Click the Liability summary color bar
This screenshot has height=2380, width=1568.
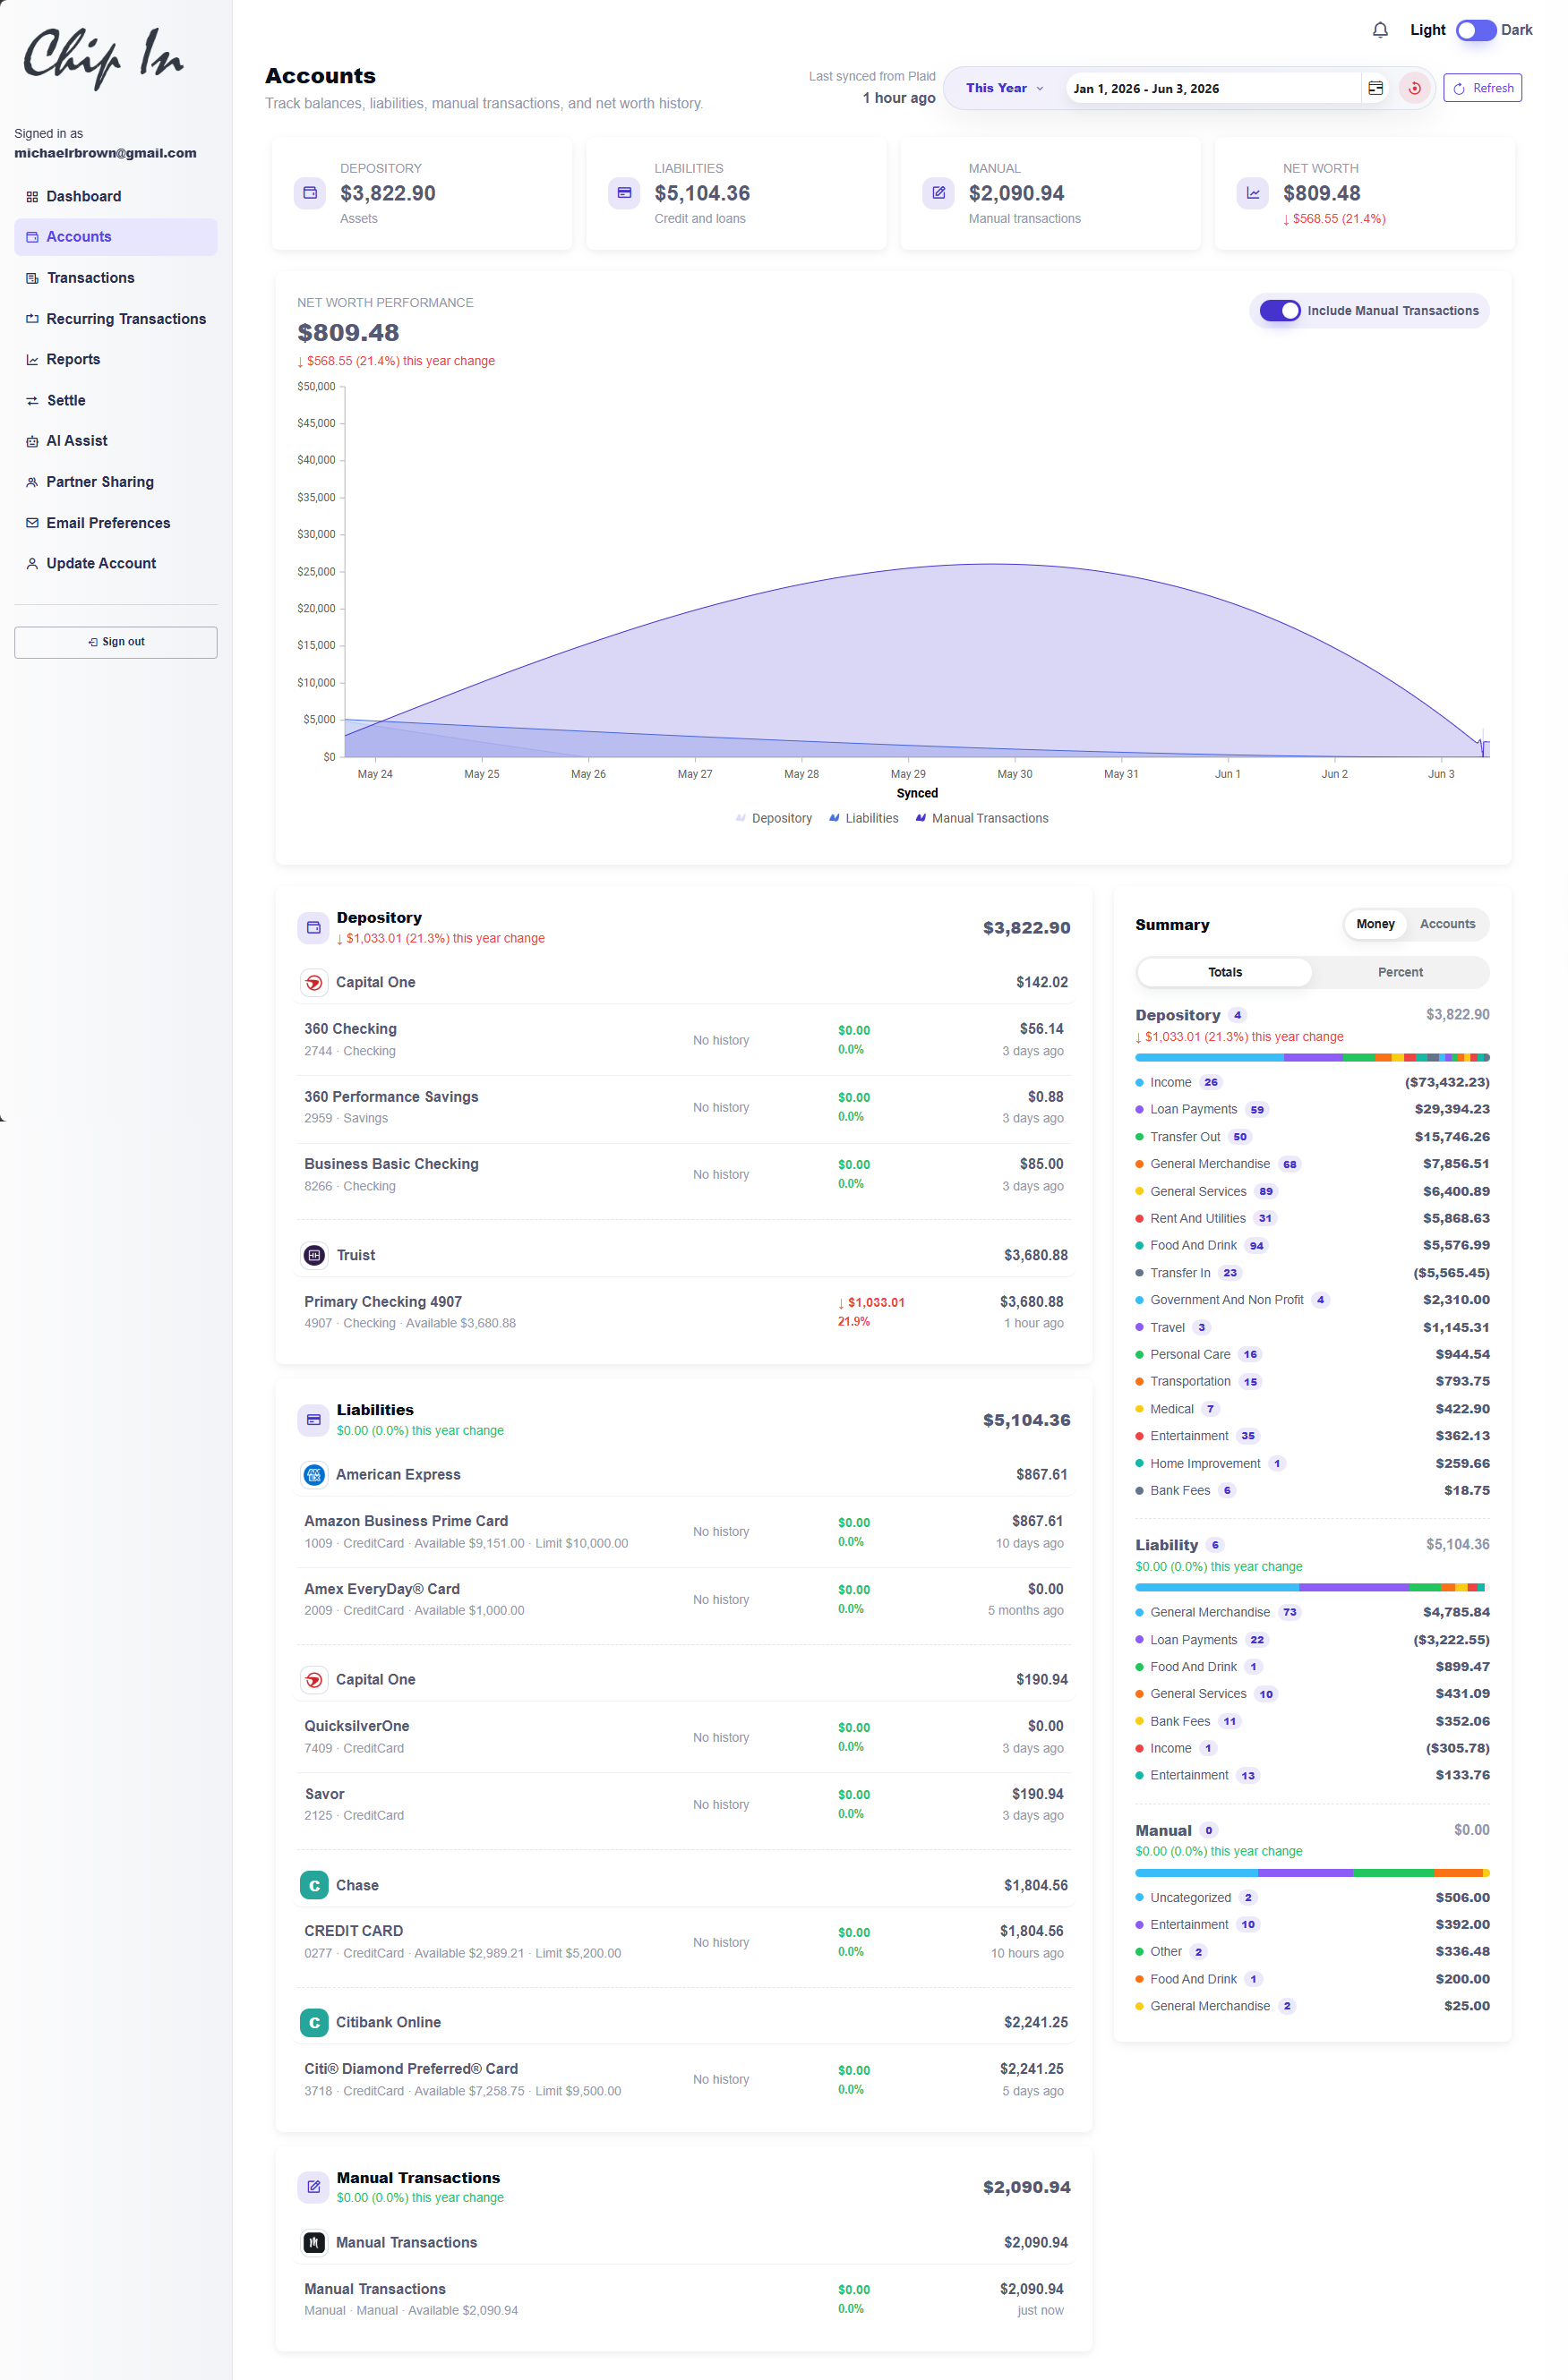pos(1312,1587)
